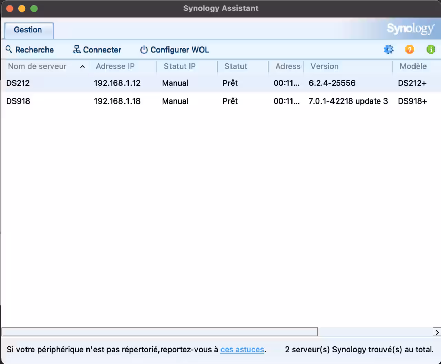
Task: Click the Connecter toolbar label
Action: coord(102,50)
